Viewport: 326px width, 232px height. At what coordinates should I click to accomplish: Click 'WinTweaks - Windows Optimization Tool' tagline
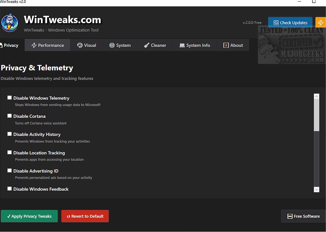61,30
